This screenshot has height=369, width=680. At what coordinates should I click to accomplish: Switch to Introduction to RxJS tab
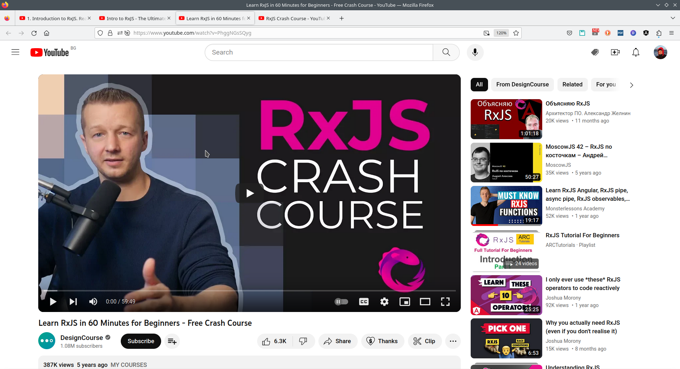[55, 18]
